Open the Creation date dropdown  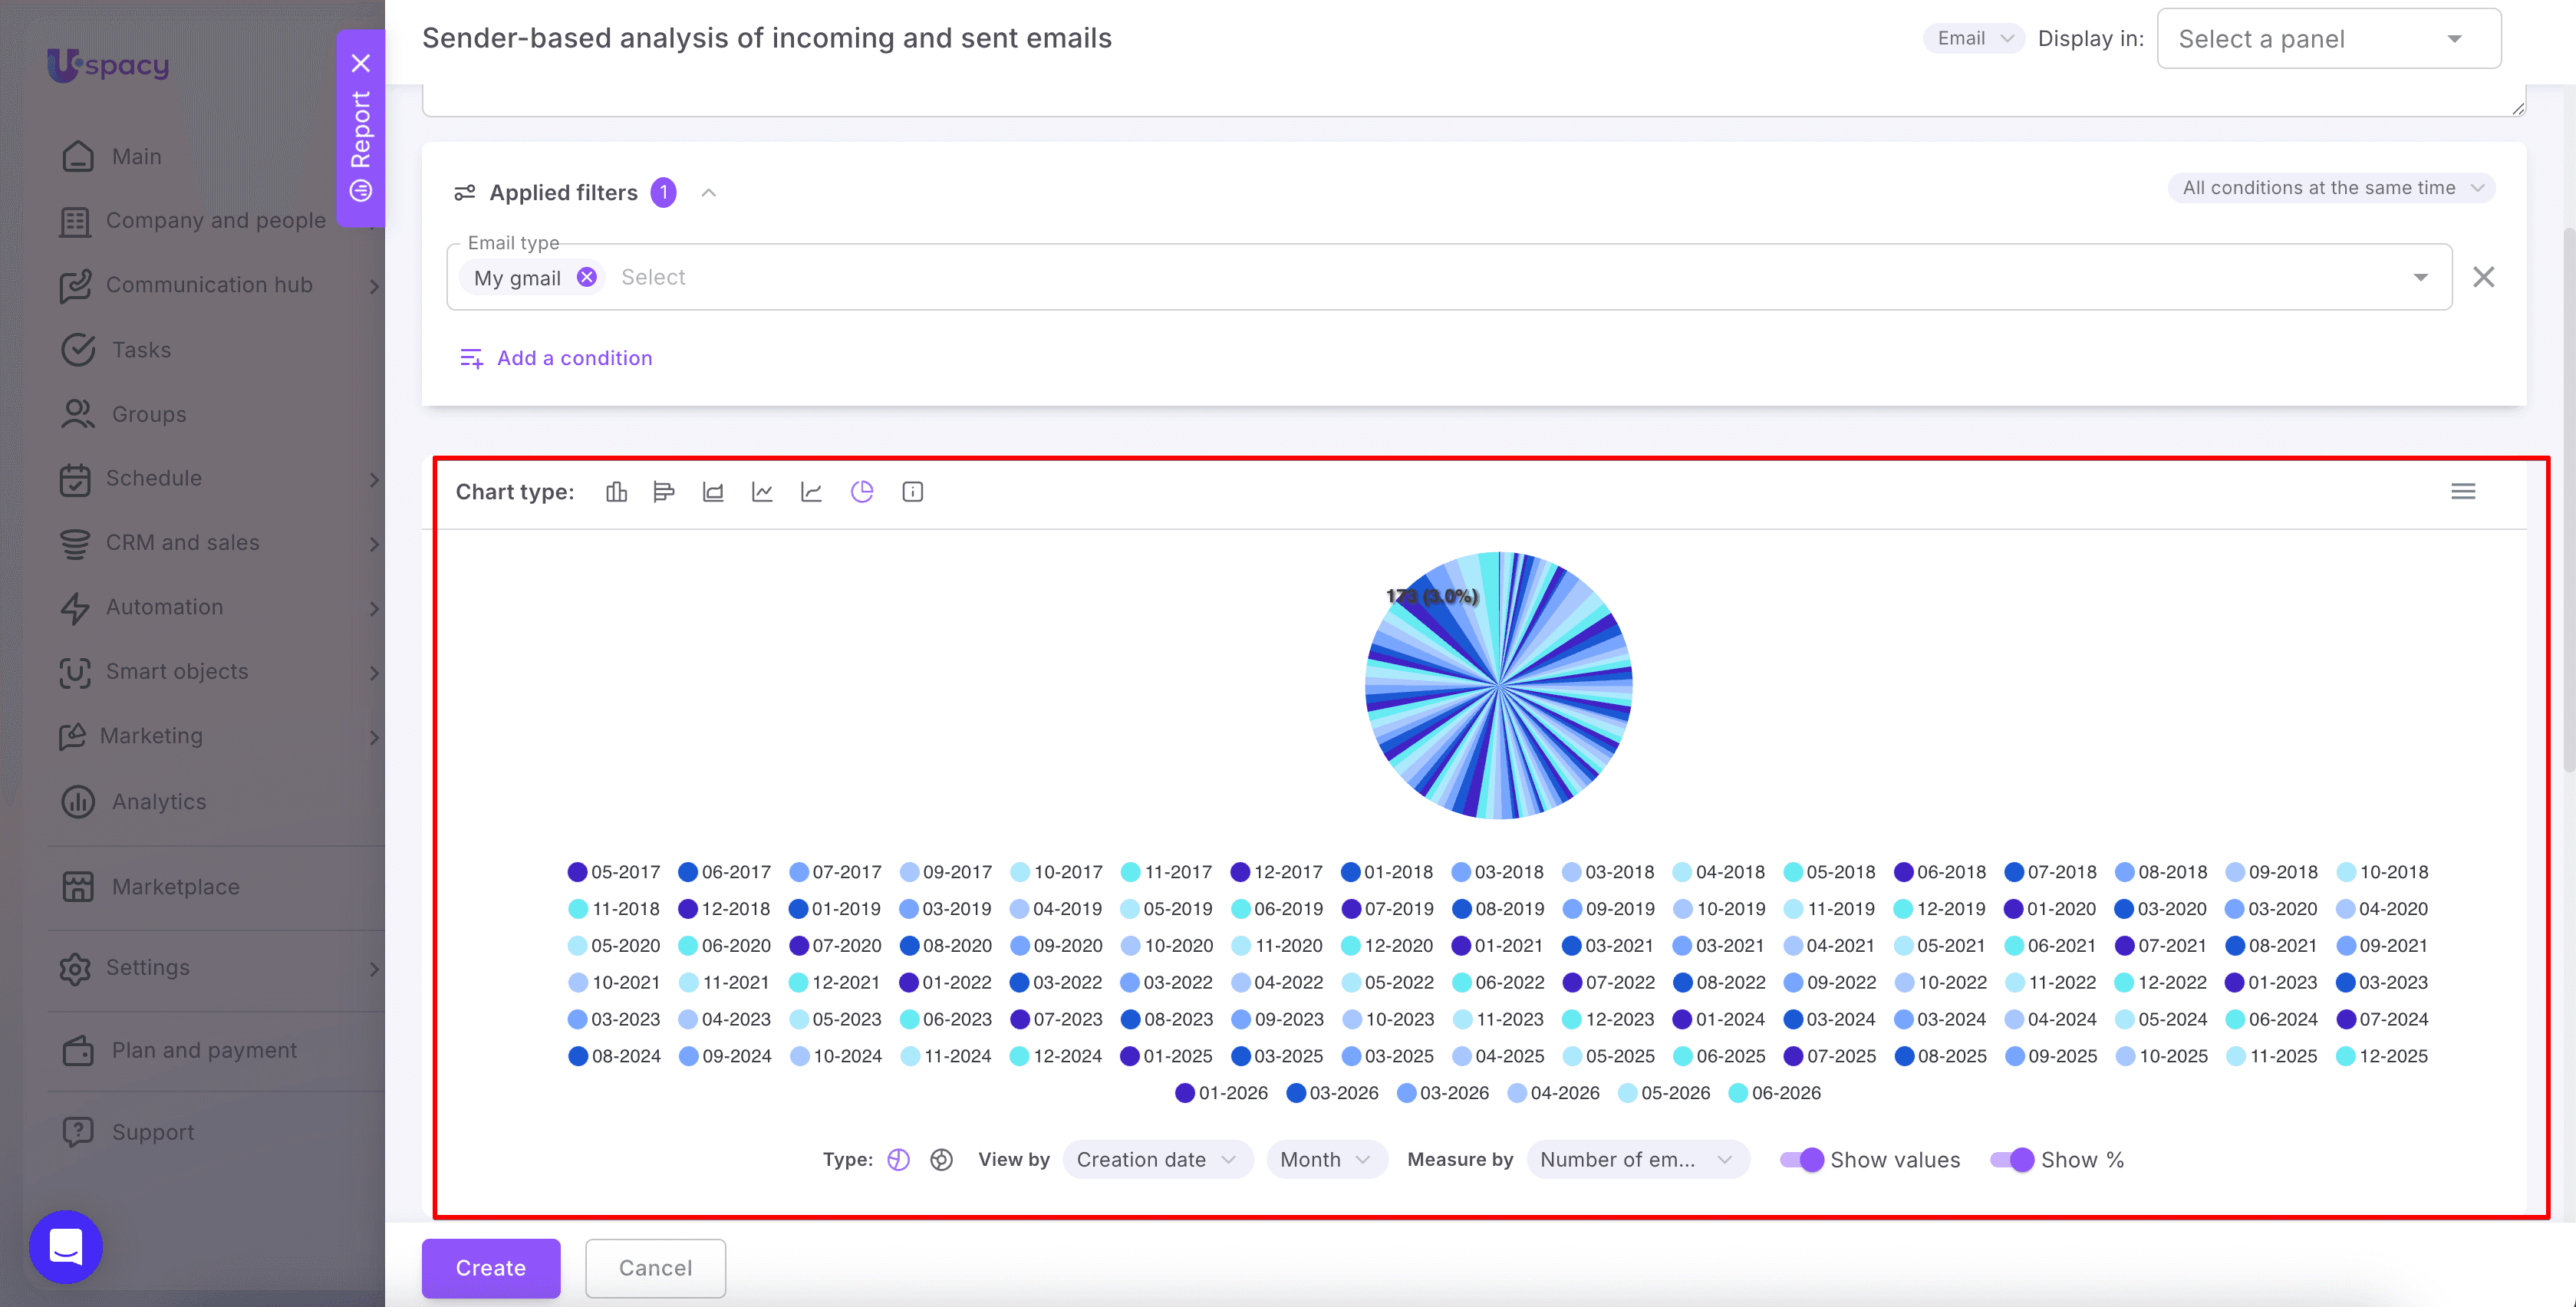coord(1157,1159)
